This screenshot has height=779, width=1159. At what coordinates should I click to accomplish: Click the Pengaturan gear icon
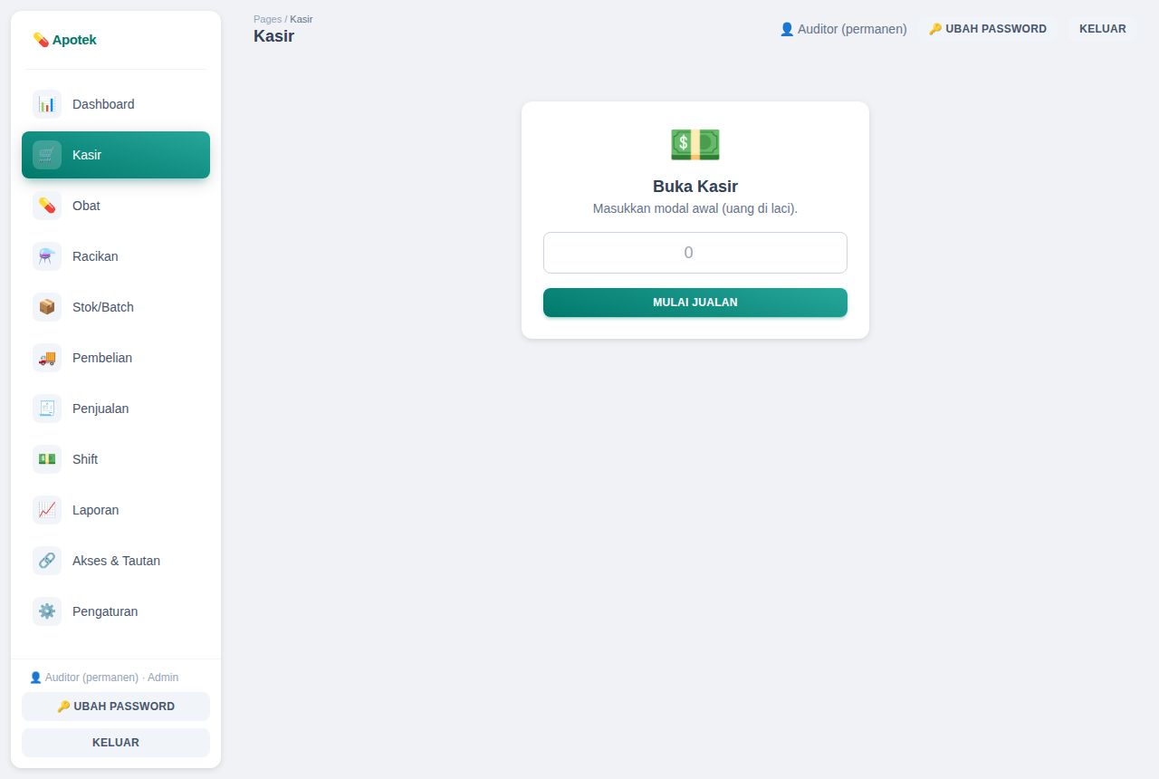(x=47, y=611)
